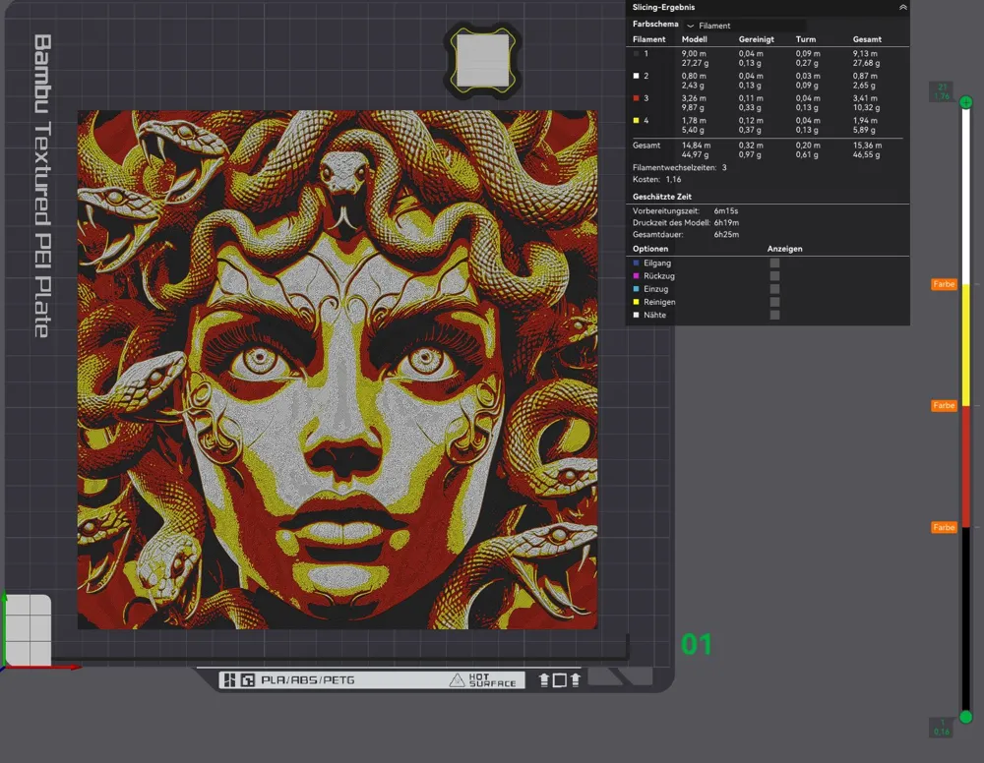Click the bottom layer label showing 0.16
984x763 pixels.
tap(942, 728)
